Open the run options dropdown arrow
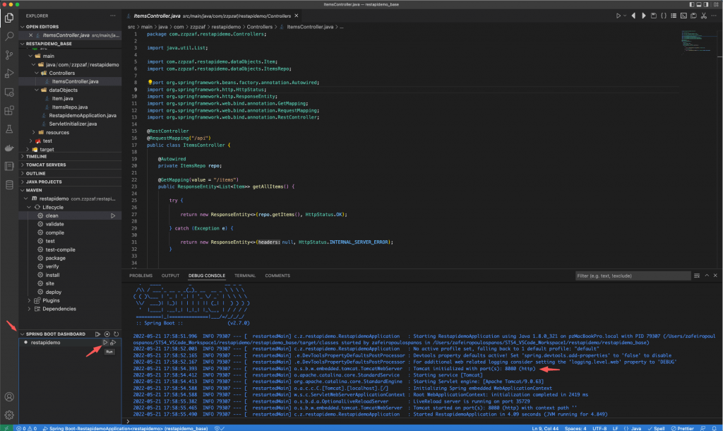 625,16
